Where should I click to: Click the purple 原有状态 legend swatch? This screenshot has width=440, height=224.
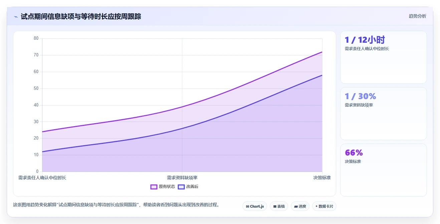pos(154,187)
